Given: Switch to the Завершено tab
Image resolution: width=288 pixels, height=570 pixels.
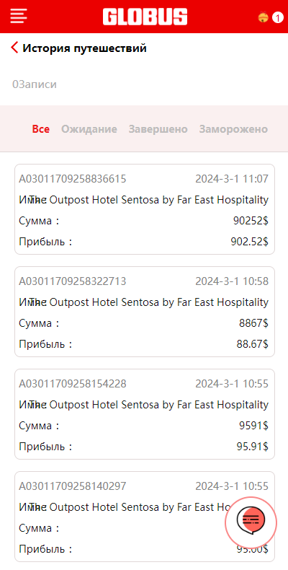Looking at the screenshot, I should [158, 129].
